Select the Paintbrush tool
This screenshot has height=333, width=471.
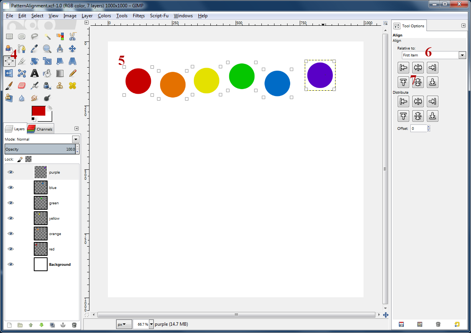coord(9,85)
